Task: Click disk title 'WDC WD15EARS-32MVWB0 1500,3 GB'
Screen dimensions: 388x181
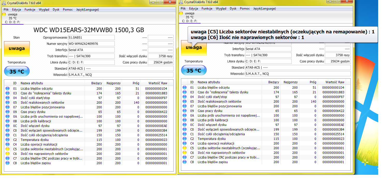Action: point(89,30)
